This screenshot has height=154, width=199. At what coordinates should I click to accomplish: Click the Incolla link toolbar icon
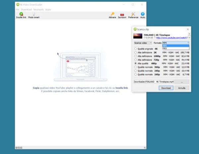point(21,14)
